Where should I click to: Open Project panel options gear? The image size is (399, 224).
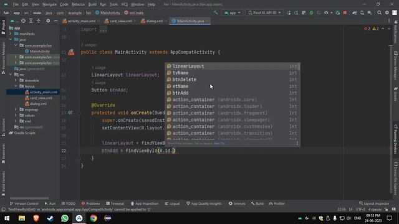tap(48, 21)
